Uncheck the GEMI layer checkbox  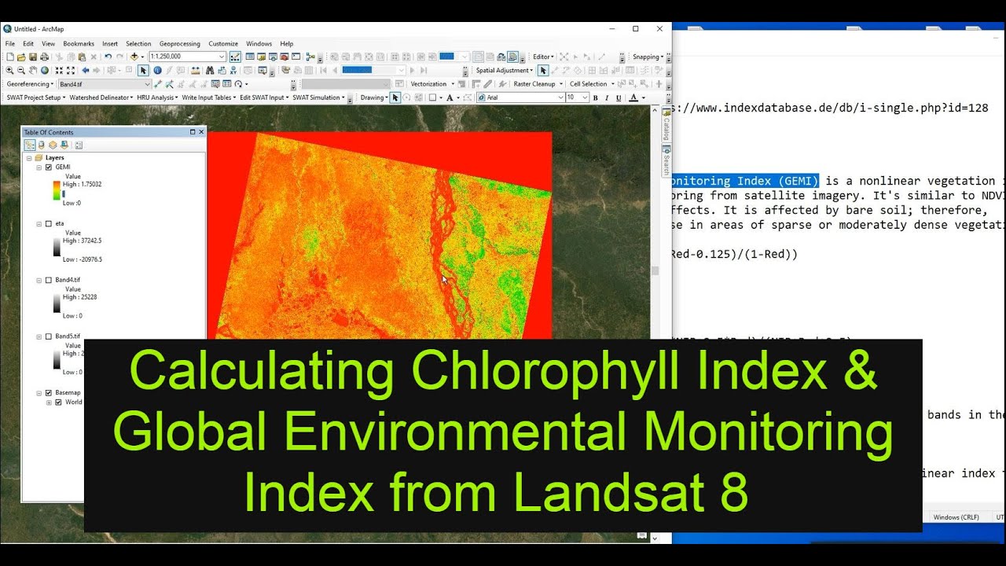(x=49, y=167)
